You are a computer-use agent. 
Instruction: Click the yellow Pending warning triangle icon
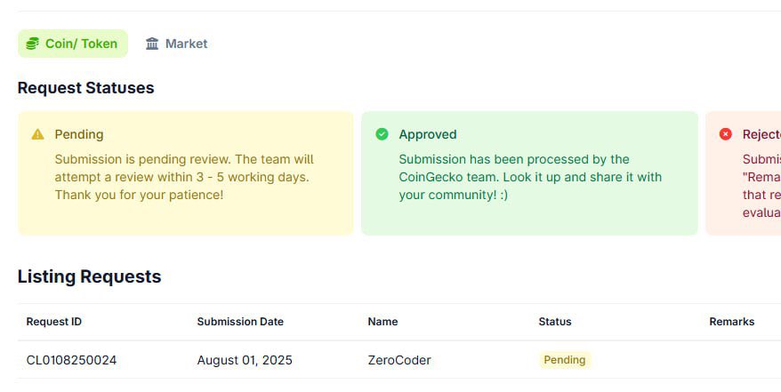37,134
